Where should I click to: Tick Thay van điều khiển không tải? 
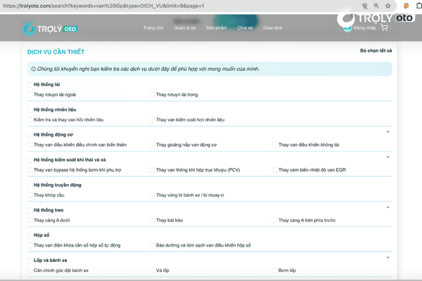click(274, 145)
